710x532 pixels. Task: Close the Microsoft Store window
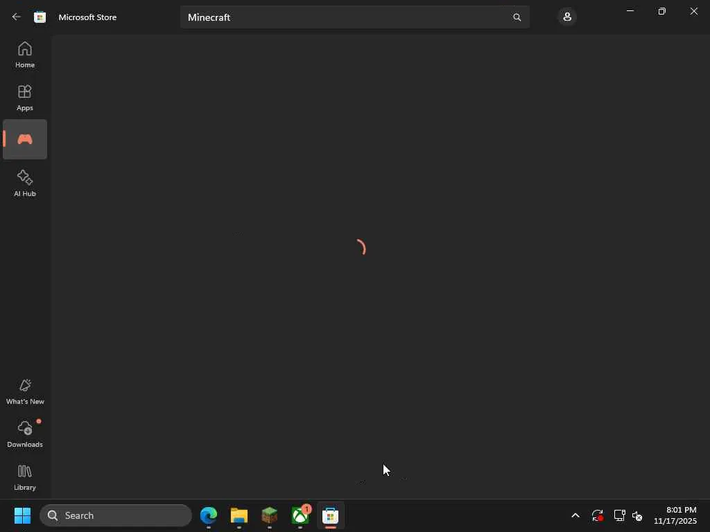693,11
